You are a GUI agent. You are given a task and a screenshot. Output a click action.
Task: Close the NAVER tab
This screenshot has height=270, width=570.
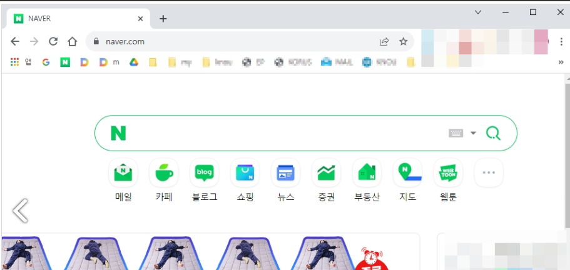click(140, 19)
